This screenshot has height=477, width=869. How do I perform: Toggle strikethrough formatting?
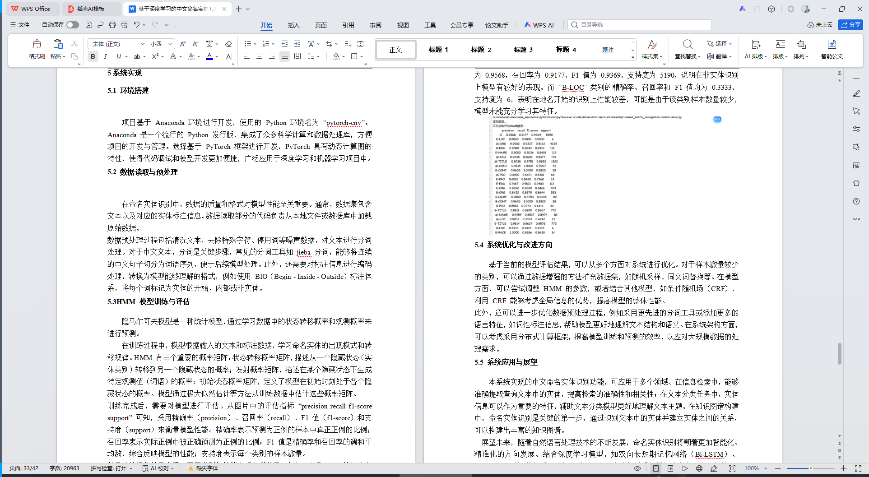click(x=137, y=56)
